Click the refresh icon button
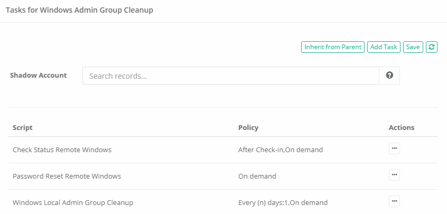 432,47
